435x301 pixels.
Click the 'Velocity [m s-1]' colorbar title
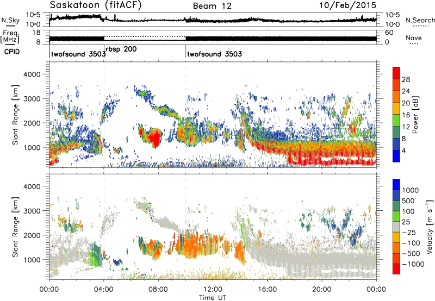(430, 227)
